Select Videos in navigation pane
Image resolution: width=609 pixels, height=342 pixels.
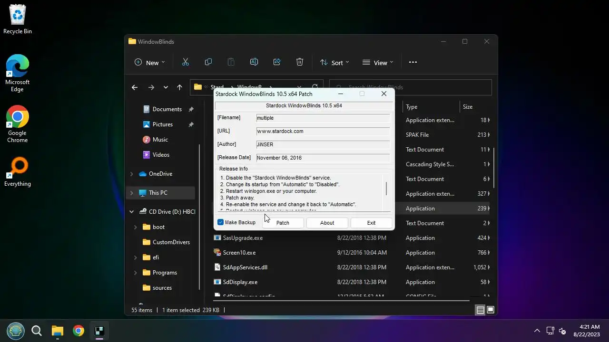point(161,155)
